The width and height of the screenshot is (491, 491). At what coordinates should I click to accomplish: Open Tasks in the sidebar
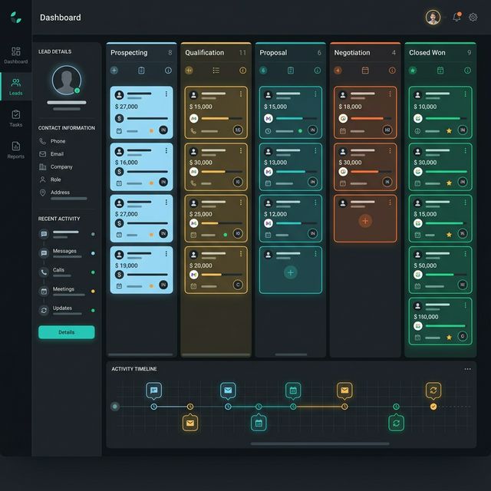[15, 118]
